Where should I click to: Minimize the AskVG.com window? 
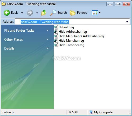(110, 4)
